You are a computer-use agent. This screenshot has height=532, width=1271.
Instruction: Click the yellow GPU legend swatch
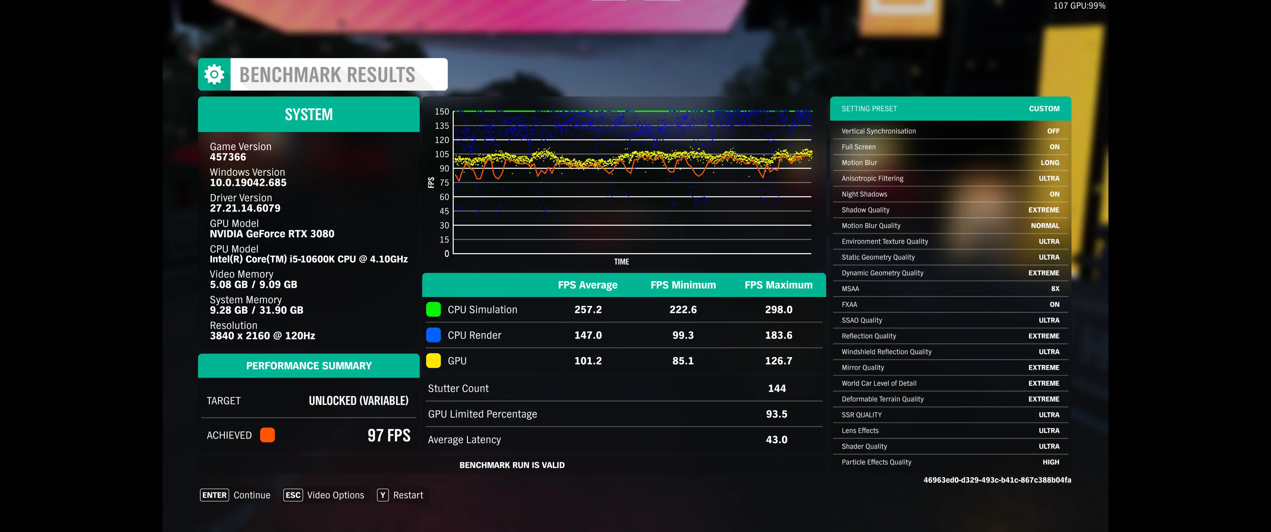[433, 361]
